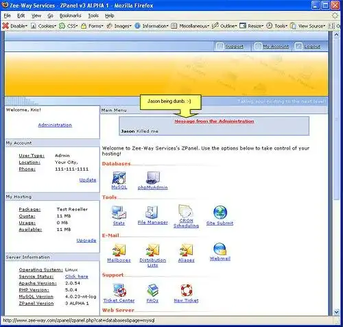Open the FAQs books icon
Screen dimensions: 343x327
[x=152, y=290]
